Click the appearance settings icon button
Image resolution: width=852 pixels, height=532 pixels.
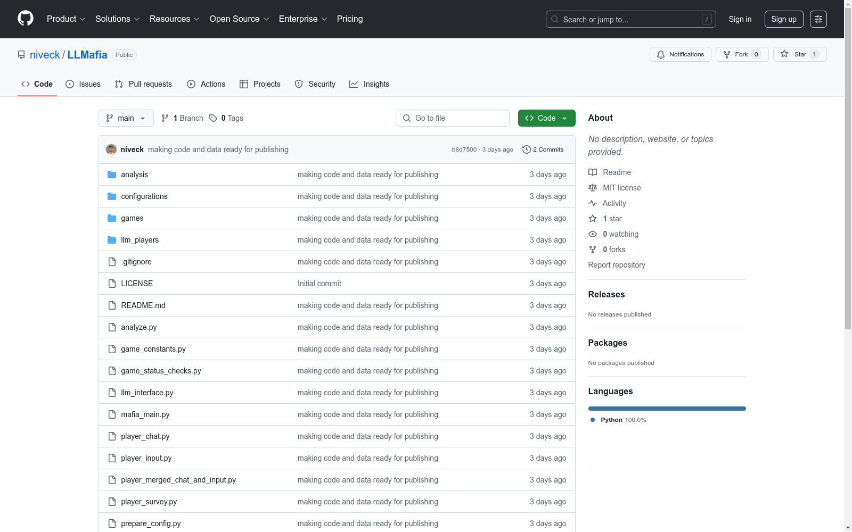pyautogui.click(x=818, y=19)
